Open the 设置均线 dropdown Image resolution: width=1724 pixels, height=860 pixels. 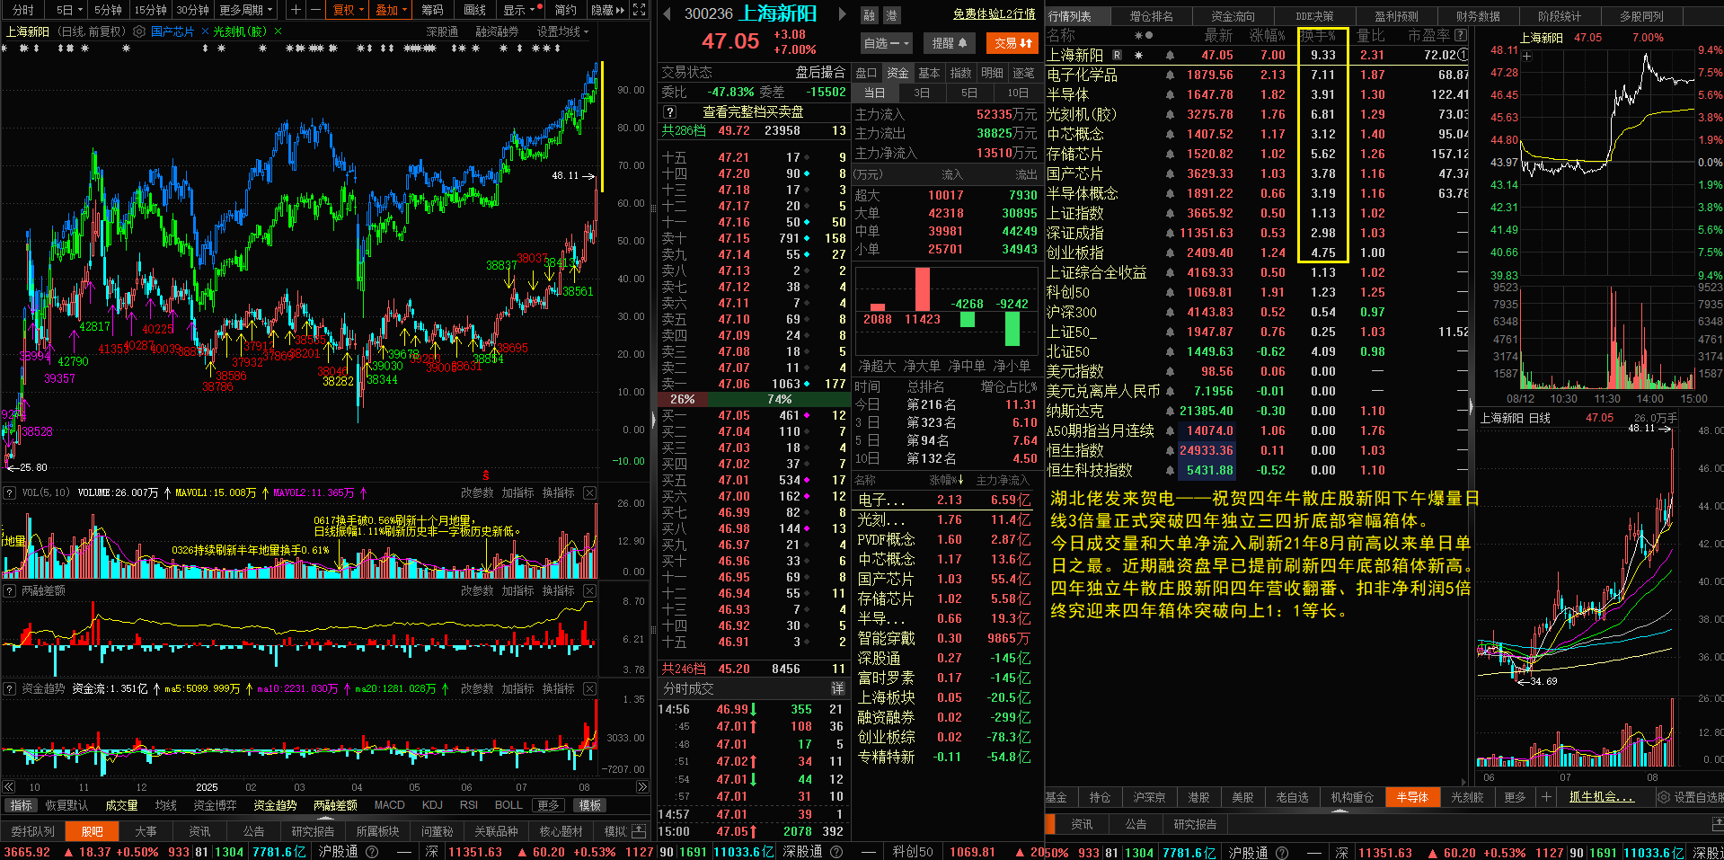[563, 31]
